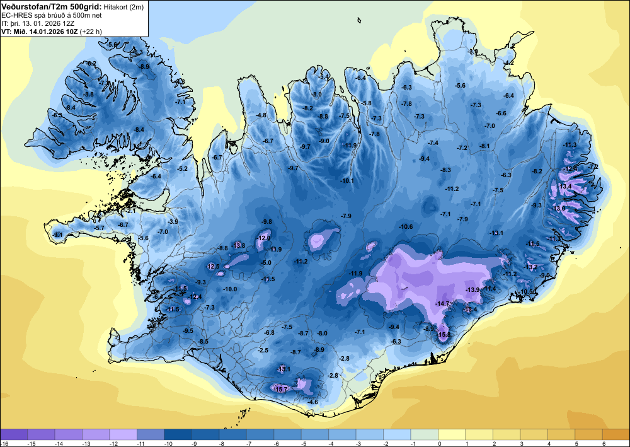Viewport: 630px width, 447px height.
Task: Click the -15.8 temperature label
Action: 444,335
